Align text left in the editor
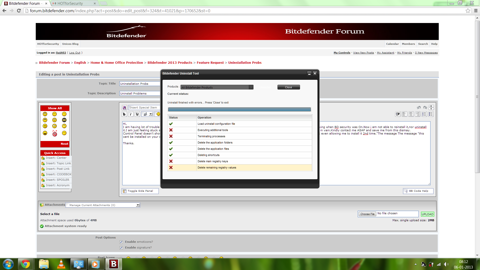Viewport: 480px width, 270px height. 404,114
